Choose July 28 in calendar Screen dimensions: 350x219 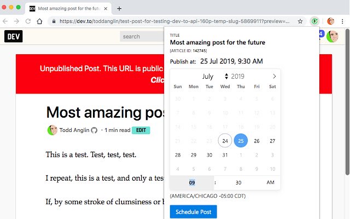coord(178,155)
